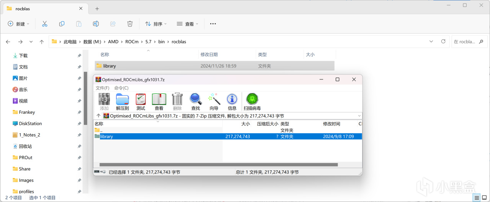This screenshot has width=490, height=202.
Task: Click Explorer's Rename icon
Action: click(x=96, y=24)
